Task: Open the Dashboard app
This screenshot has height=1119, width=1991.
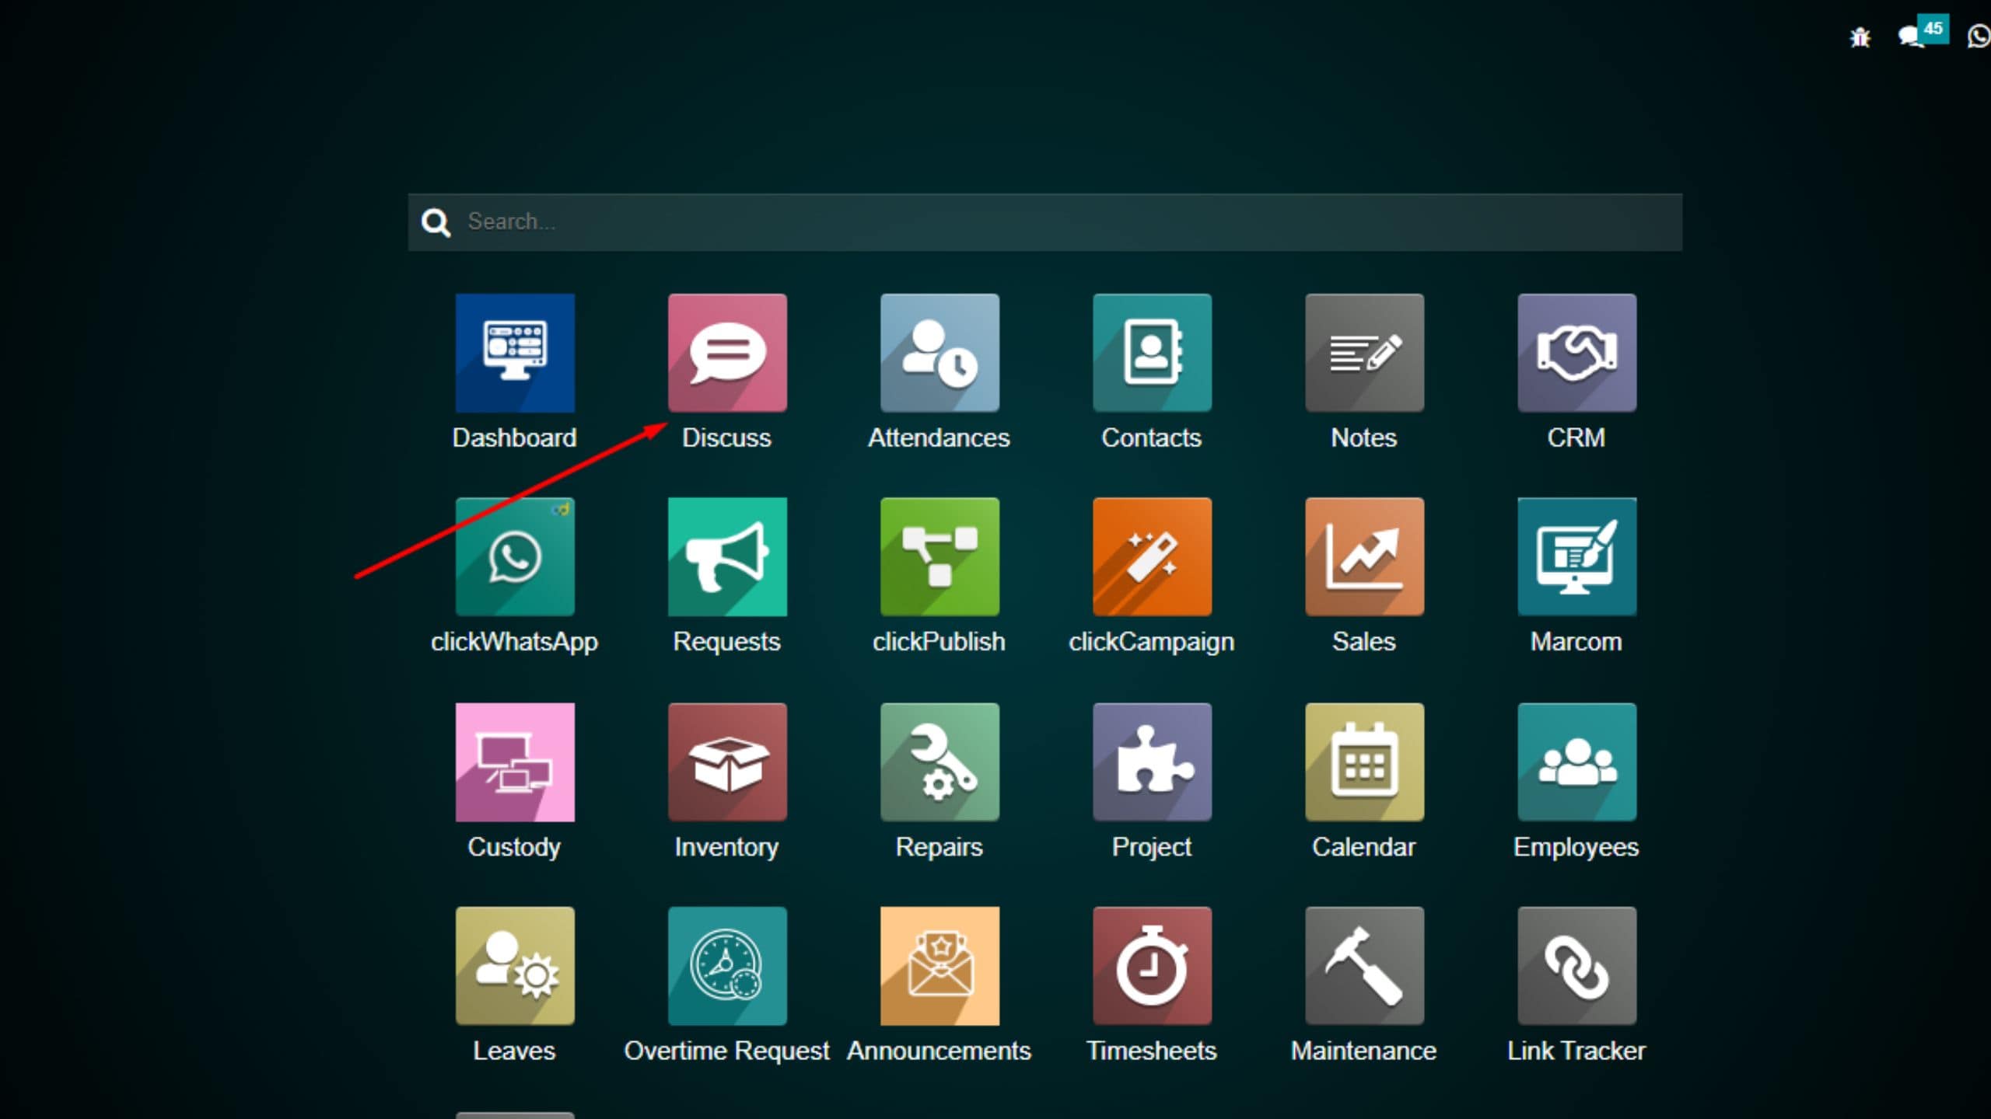Action: pos(515,353)
